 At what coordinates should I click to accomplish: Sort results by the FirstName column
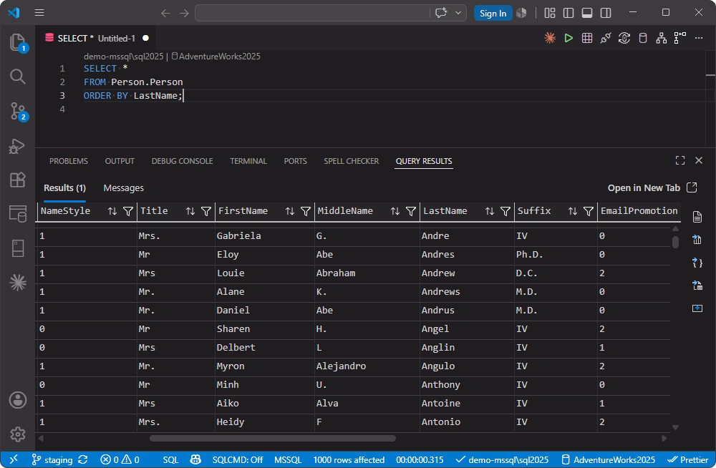(x=290, y=211)
